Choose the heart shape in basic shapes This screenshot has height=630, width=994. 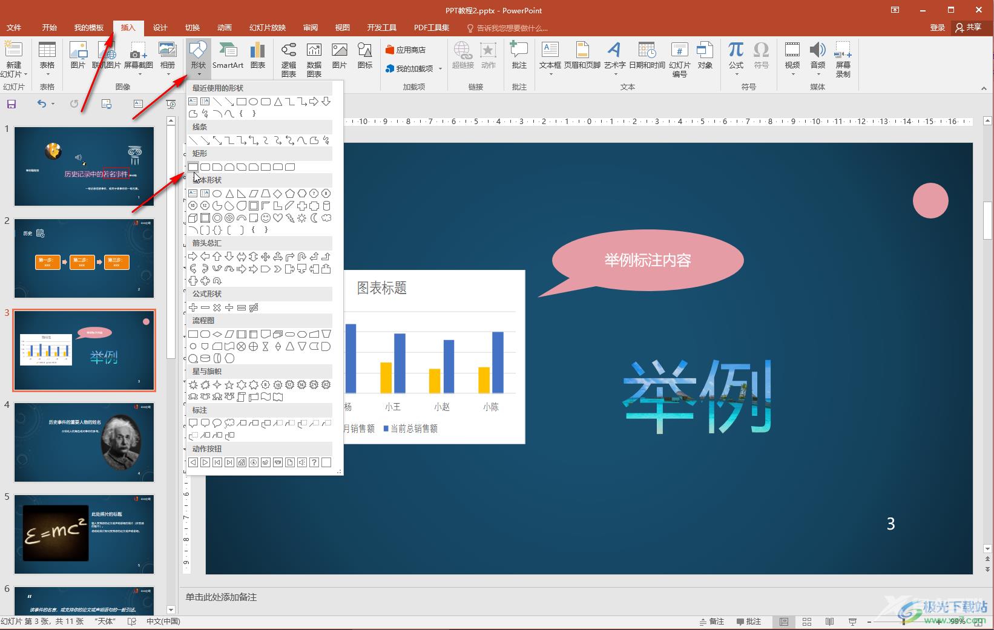pyautogui.click(x=278, y=218)
